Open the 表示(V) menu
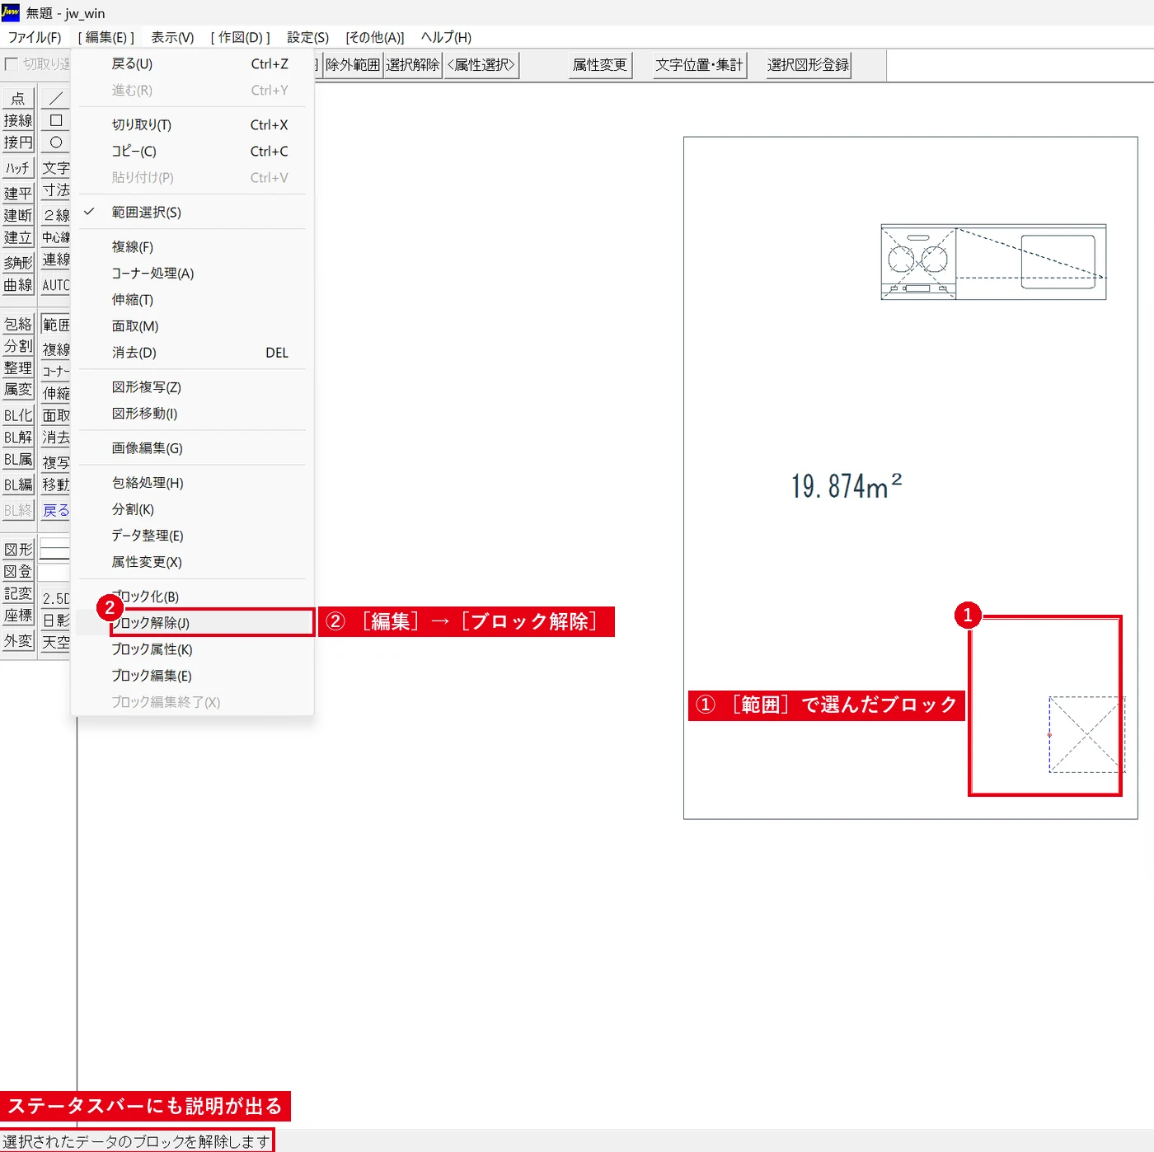This screenshot has height=1152, width=1154. click(172, 37)
